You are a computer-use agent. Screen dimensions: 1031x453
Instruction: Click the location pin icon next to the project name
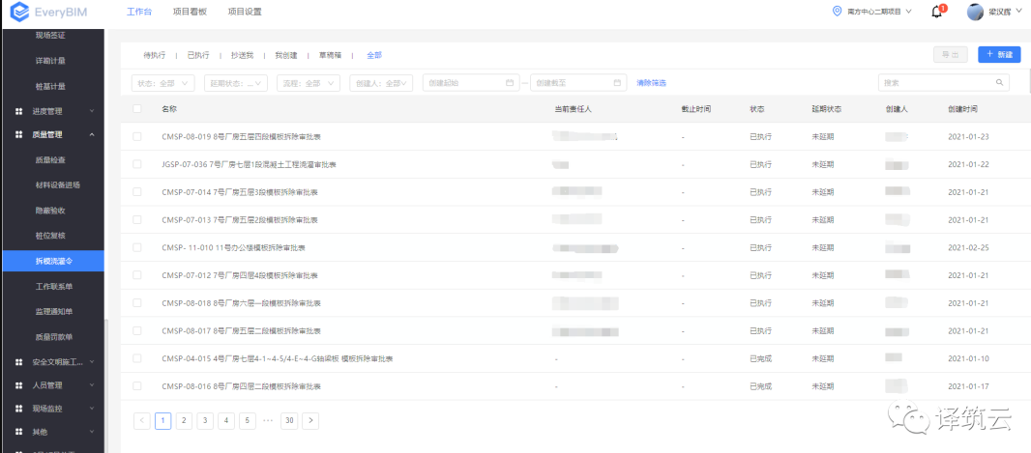(x=837, y=12)
